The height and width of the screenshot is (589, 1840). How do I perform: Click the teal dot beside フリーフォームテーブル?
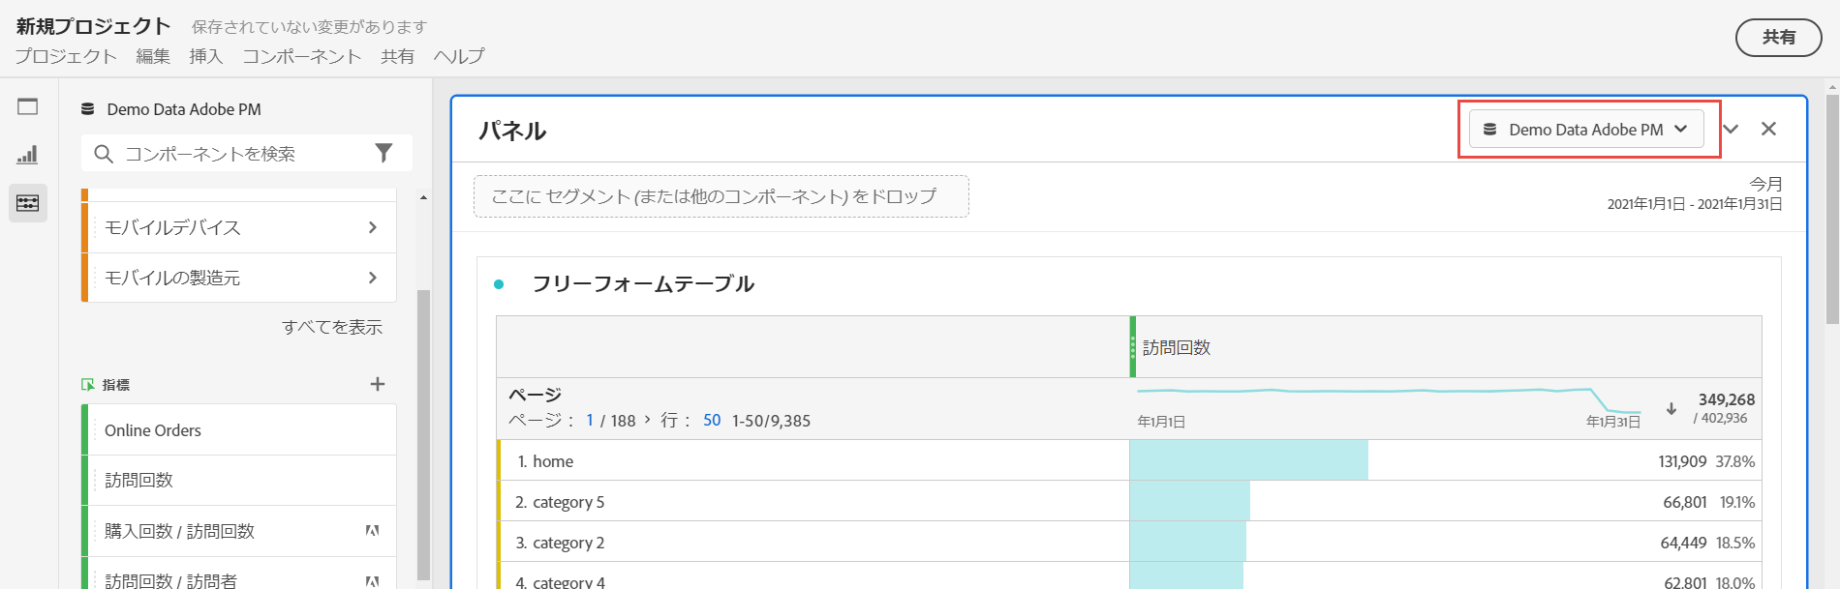pos(499,284)
